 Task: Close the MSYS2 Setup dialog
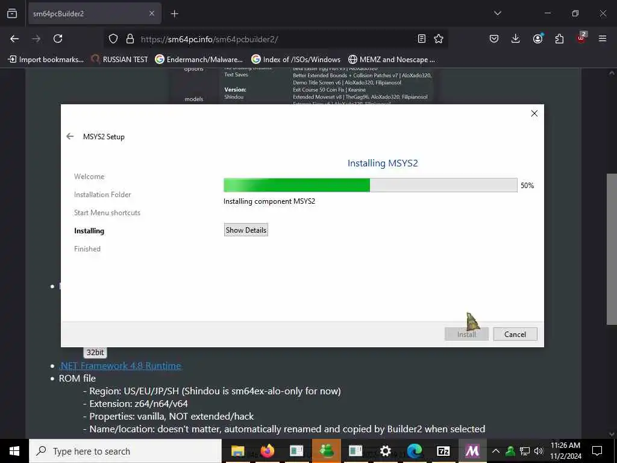(534, 113)
